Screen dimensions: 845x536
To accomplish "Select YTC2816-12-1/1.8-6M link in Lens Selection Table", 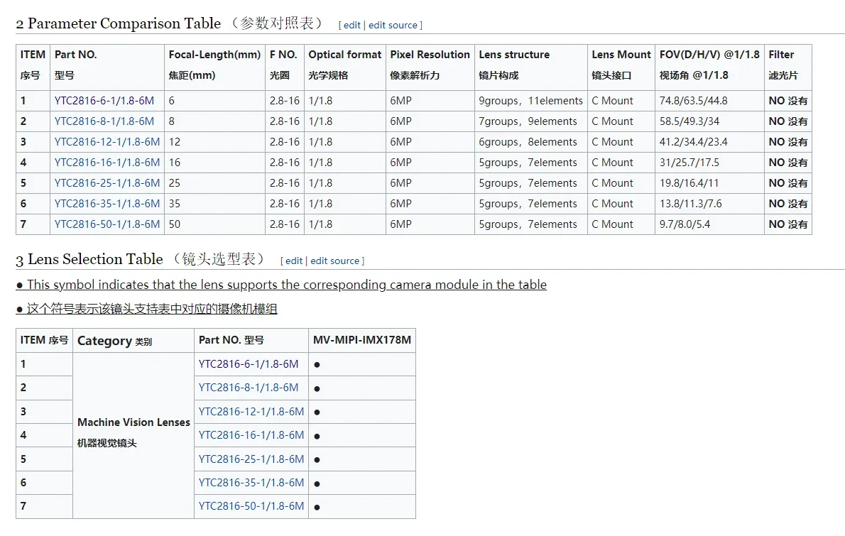I will pos(251,412).
